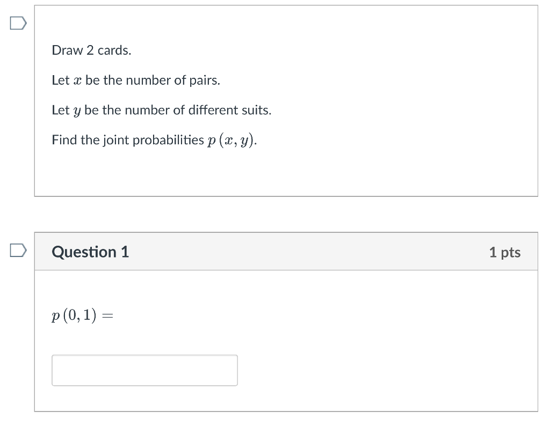The width and height of the screenshot is (550, 426).
Task: Click the digit 1 in Question 1 title
Action: (125, 252)
